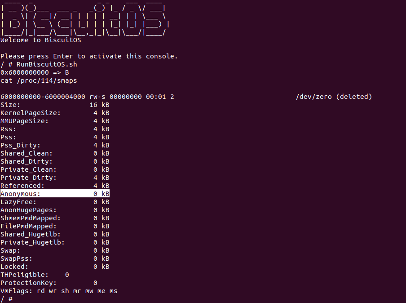
Task: Click the 'Welcome to BiscuitOS' line
Action: tap(40, 40)
